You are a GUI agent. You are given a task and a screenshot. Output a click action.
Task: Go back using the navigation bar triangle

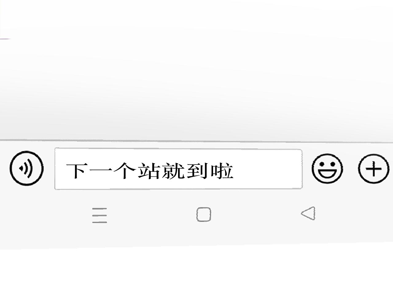tap(308, 213)
